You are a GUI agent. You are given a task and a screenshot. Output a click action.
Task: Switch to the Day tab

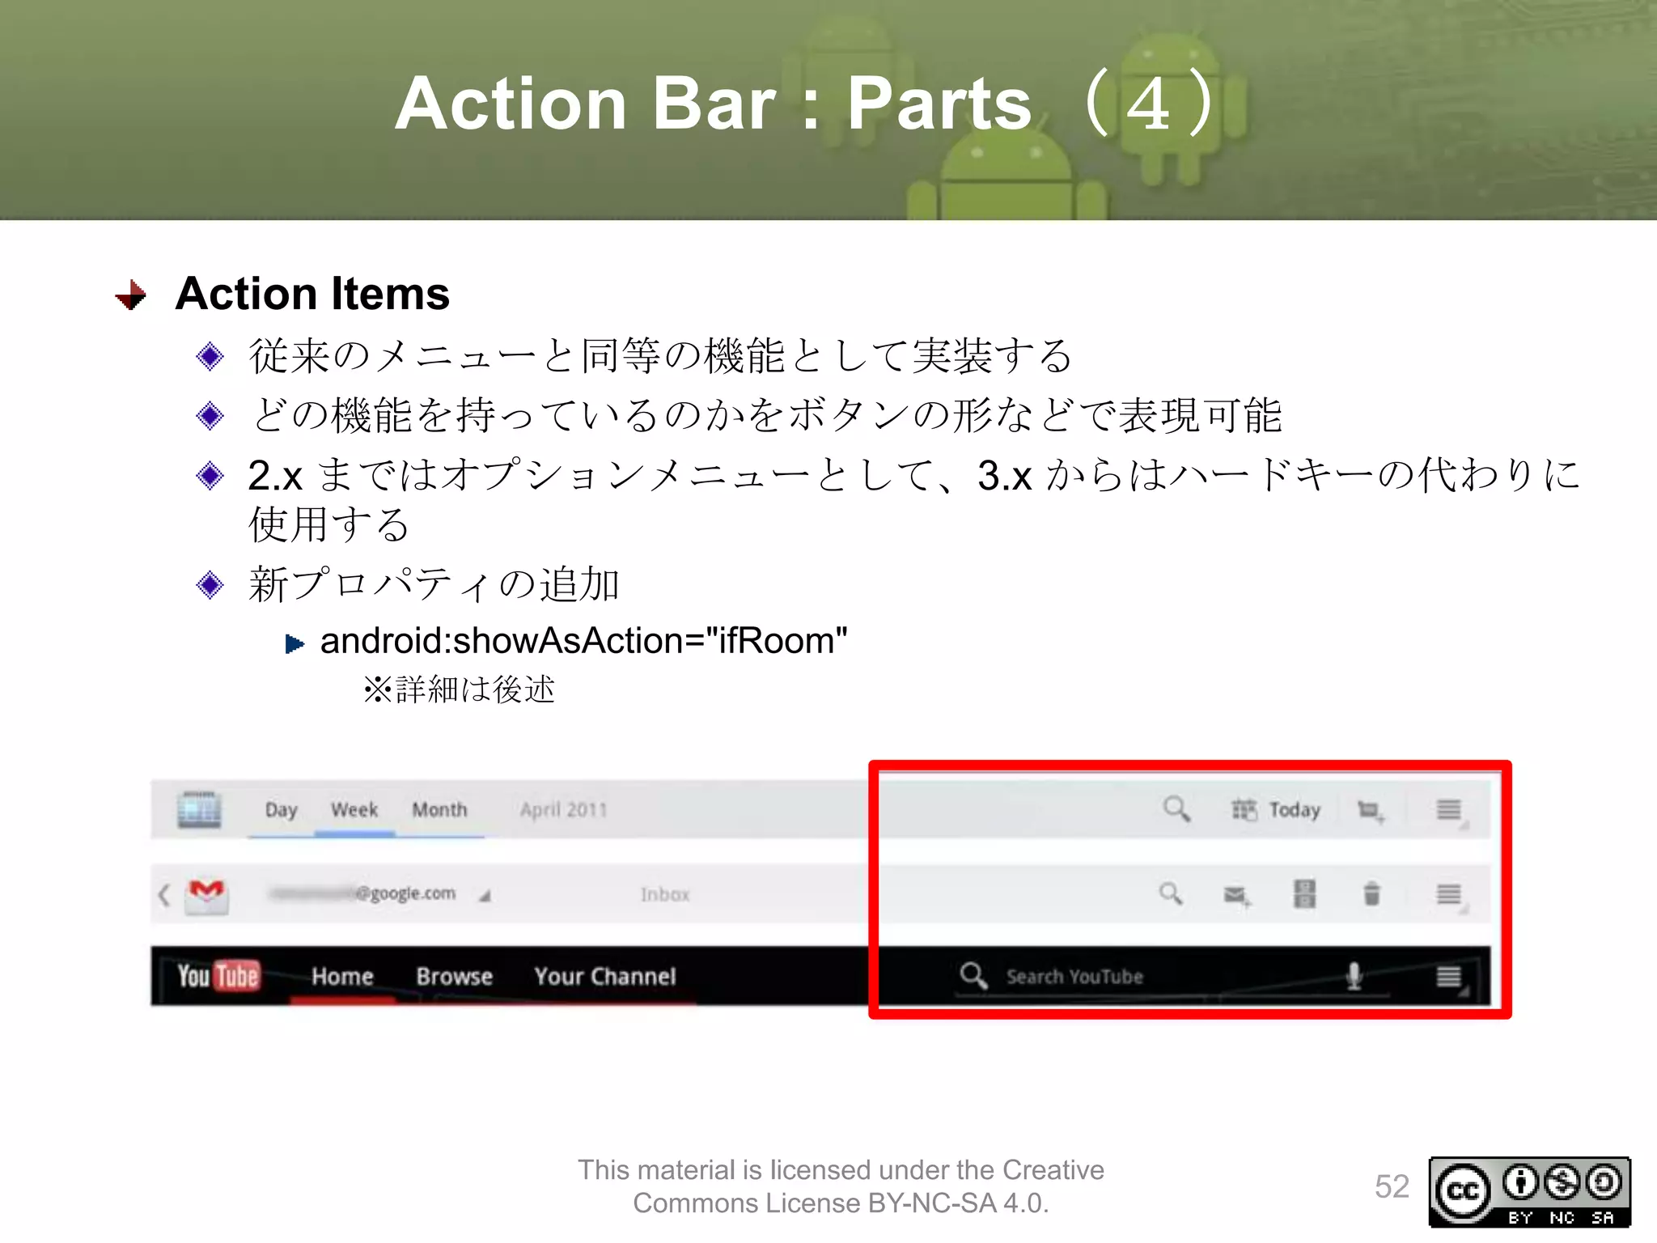[x=282, y=810]
